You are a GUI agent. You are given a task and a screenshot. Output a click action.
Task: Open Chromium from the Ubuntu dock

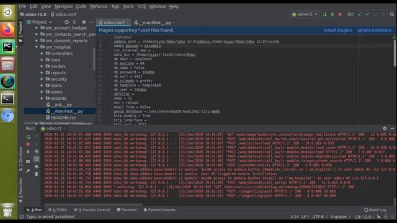[7, 116]
